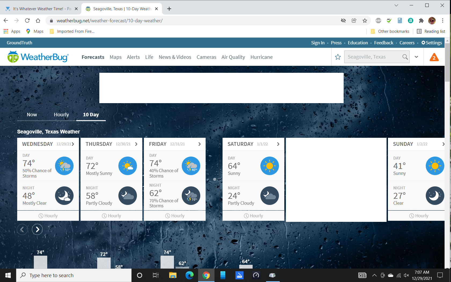Expand the saved locations dropdown arrow

(x=416, y=57)
